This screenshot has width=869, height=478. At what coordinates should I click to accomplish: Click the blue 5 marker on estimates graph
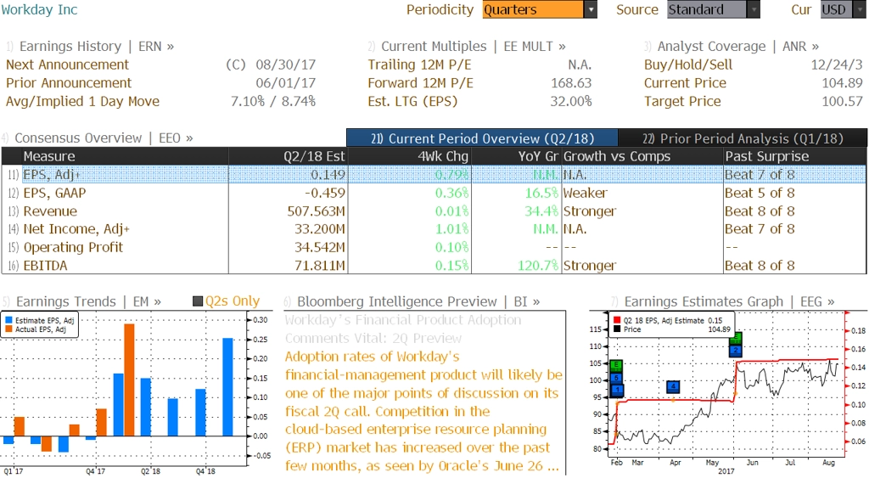[x=616, y=378]
